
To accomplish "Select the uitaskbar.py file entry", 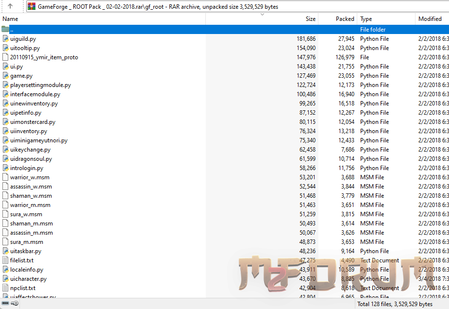I will (26, 251).
